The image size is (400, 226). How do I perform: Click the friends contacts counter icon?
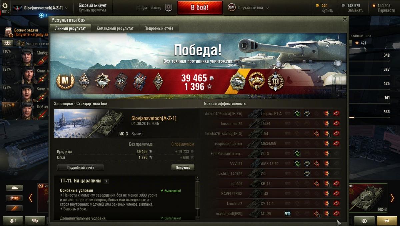(x=12, y=221)
